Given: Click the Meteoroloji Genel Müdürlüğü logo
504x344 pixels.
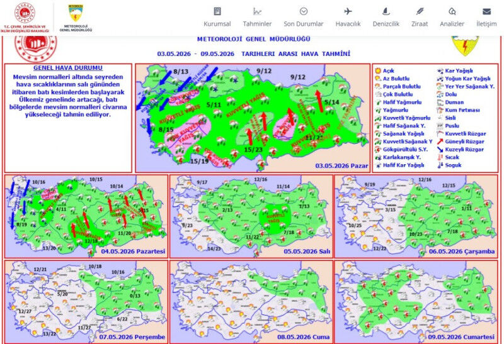Looking at the screenshot, I should pyautogui.click(x=76, y=18).
